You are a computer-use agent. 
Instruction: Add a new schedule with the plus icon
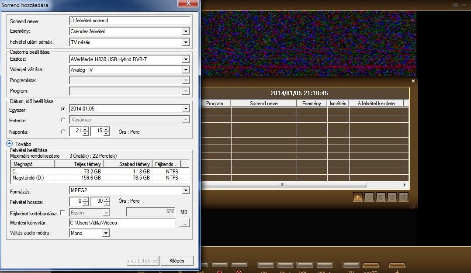tap(357, 197)
